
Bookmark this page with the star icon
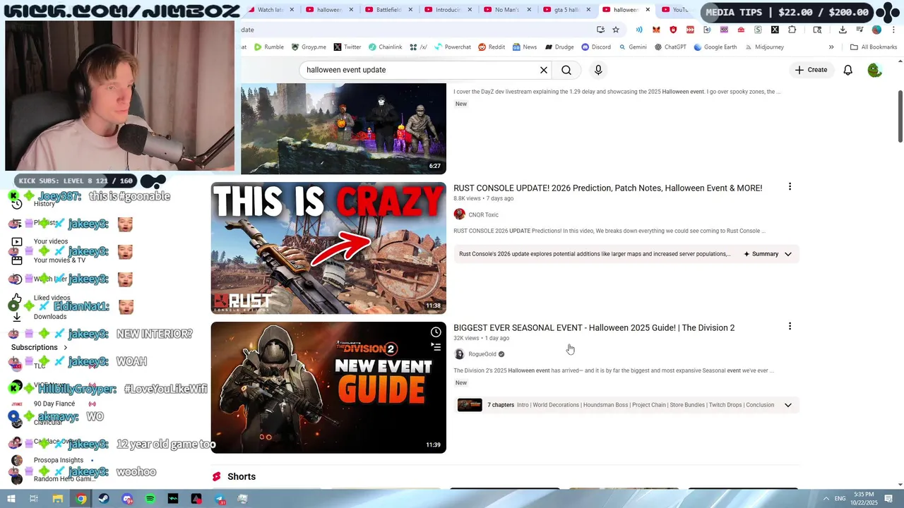[616, 30]
